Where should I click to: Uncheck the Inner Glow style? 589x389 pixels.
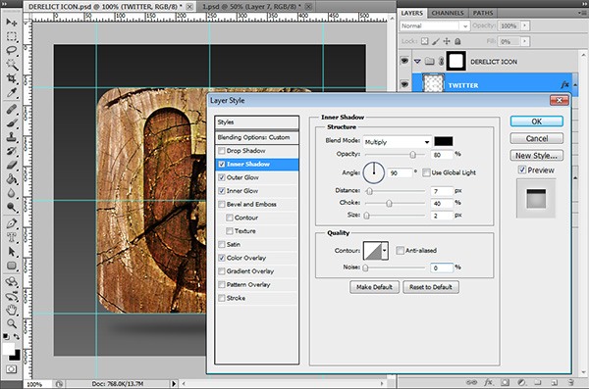(x=222, y=191)
